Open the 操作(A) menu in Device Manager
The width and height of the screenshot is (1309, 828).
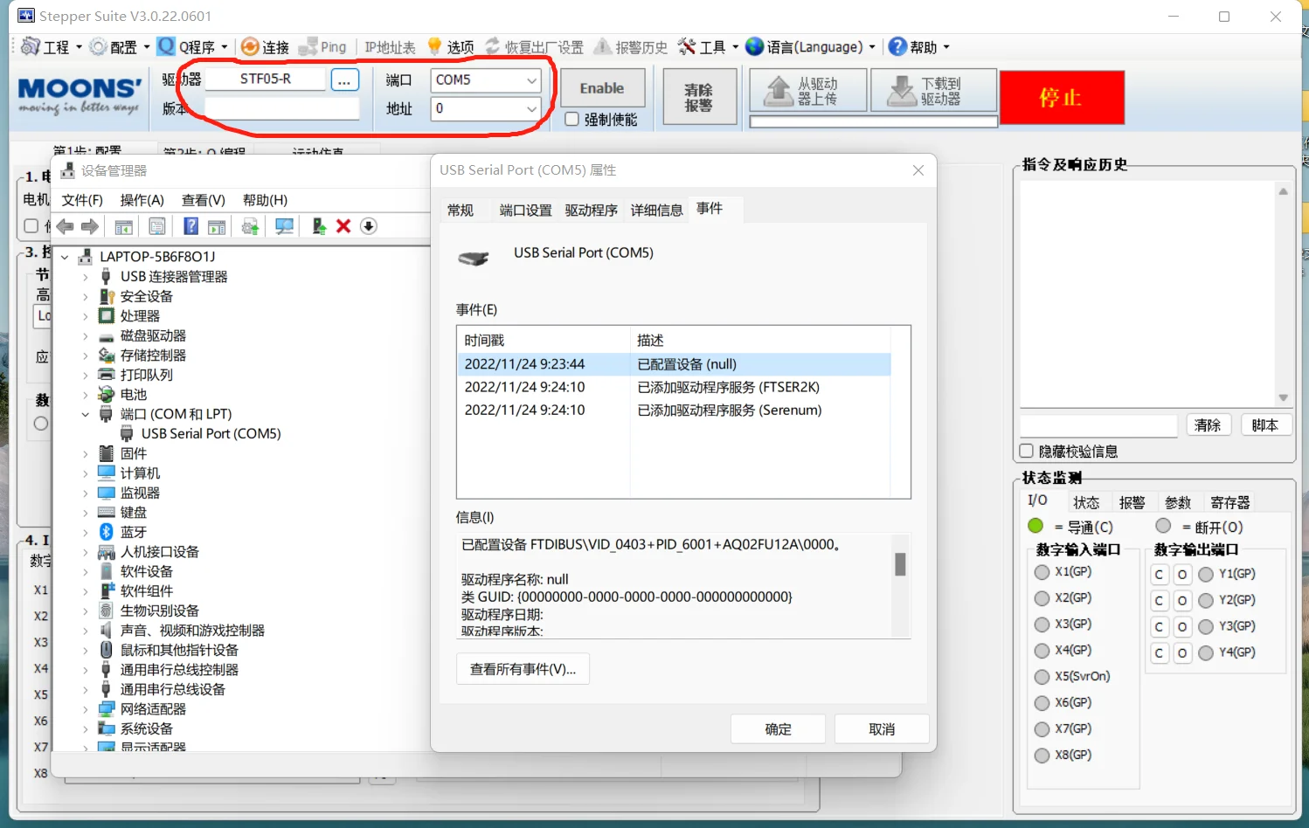142,201
